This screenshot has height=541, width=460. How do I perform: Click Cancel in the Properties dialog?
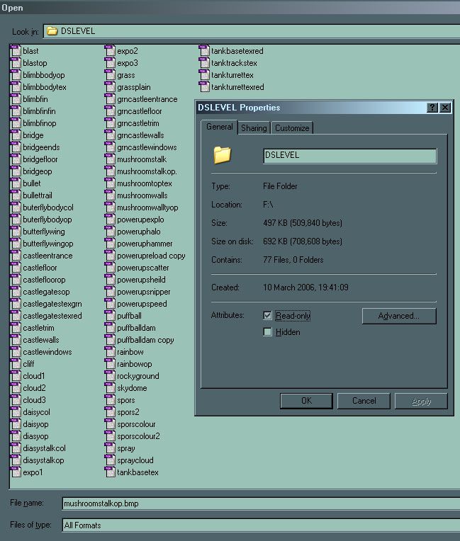point(364,401)
